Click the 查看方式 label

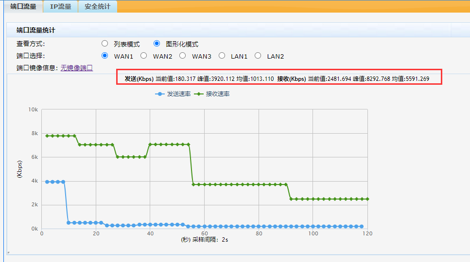31,44
